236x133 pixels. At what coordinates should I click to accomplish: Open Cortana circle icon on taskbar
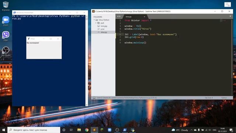click(64, 130)
